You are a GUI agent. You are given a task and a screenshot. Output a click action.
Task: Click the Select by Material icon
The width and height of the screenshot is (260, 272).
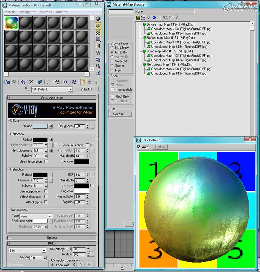(98, 66)
